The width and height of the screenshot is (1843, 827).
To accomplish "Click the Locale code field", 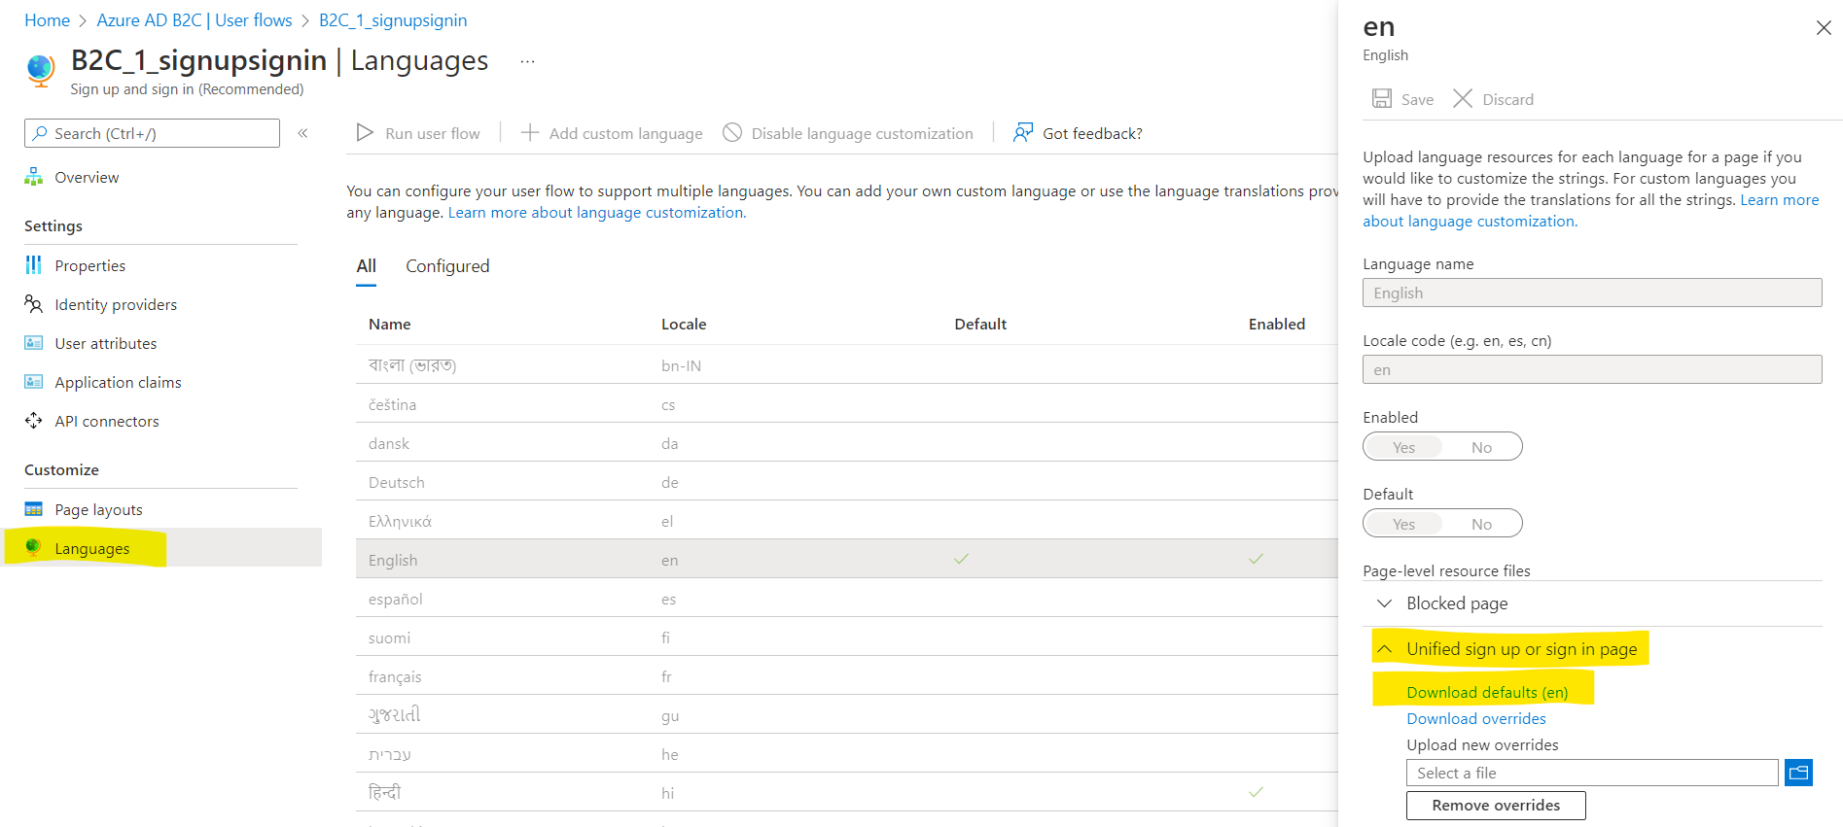I will [1592, 369].
